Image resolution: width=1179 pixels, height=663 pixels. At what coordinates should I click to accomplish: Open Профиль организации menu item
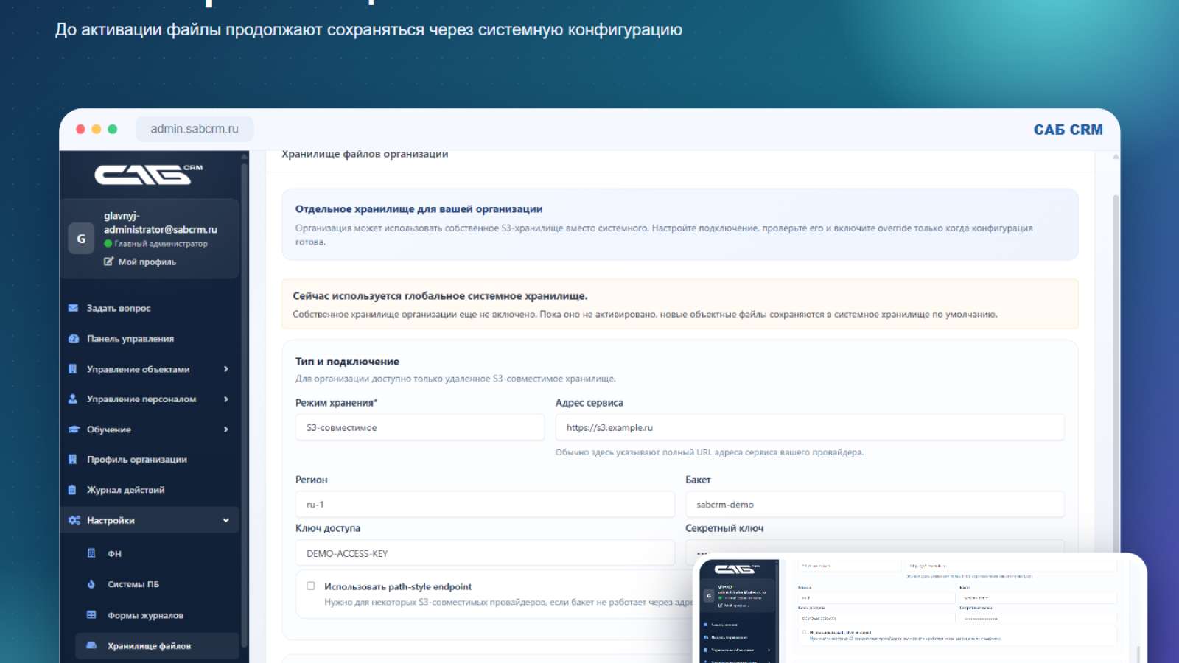pyautogui.click(x=150, y=459)
